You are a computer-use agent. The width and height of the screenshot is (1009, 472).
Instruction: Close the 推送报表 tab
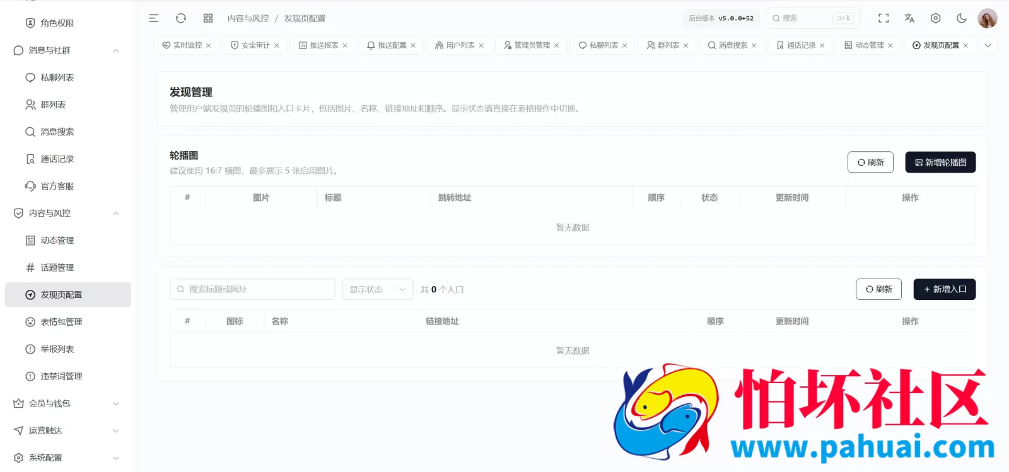coord(345,45)
